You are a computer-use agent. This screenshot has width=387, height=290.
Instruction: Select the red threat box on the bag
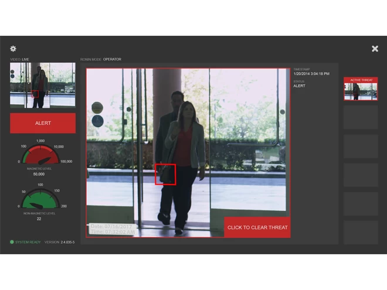coord(165,175)
